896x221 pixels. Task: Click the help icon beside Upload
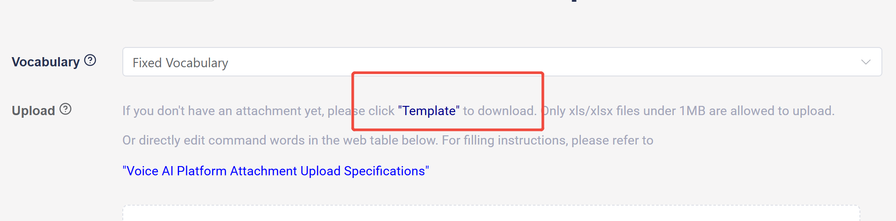(66, 109)
